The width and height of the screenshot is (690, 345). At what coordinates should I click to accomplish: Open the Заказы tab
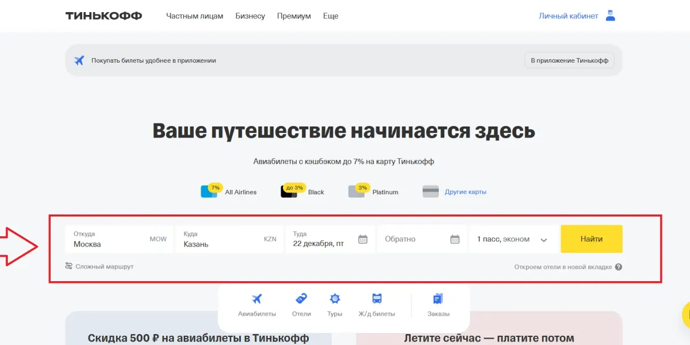(438, 305)
